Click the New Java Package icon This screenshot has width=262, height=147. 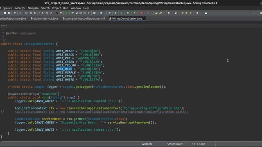coord(94,13)
